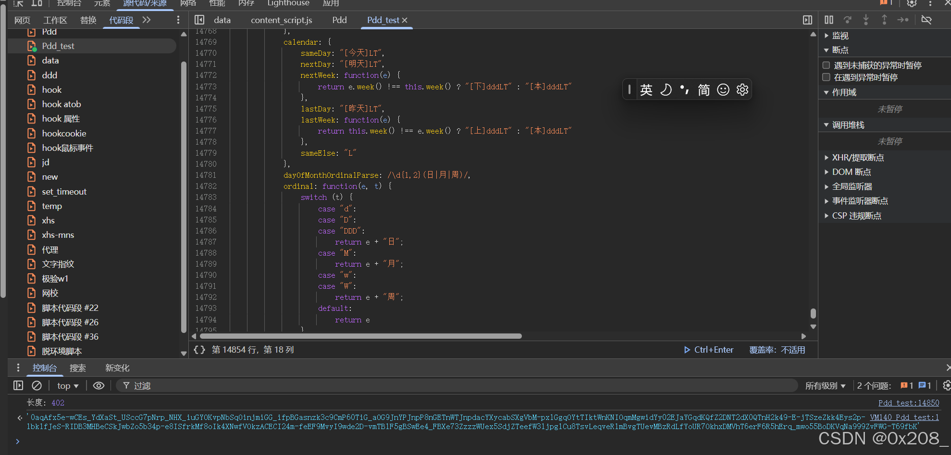Step into next function call
Screen dimensions: 951x455
(866, 20)
